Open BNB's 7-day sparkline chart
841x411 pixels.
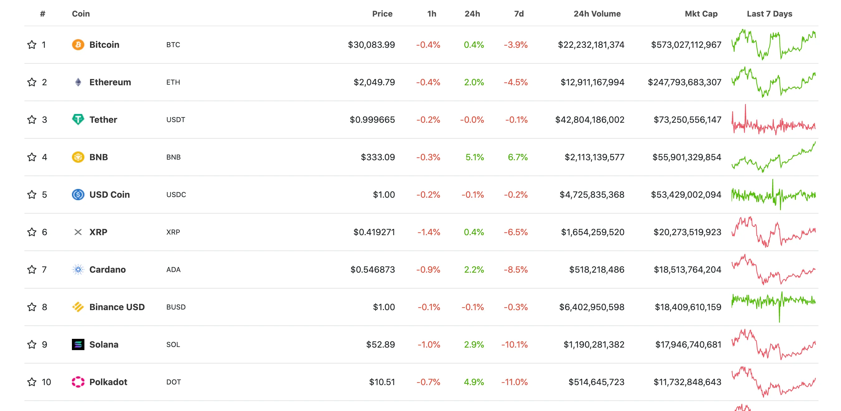click(773, 157)
